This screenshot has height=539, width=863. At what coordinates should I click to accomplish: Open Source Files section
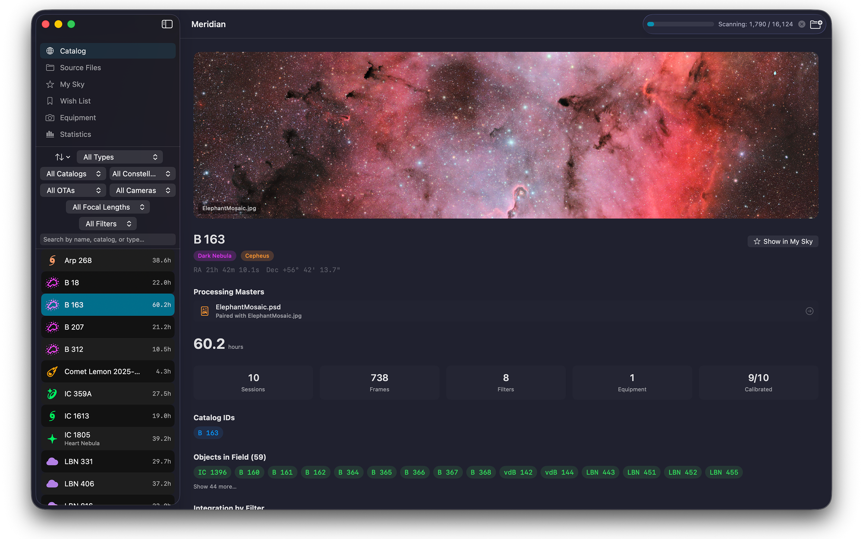(x=108, y=68)
